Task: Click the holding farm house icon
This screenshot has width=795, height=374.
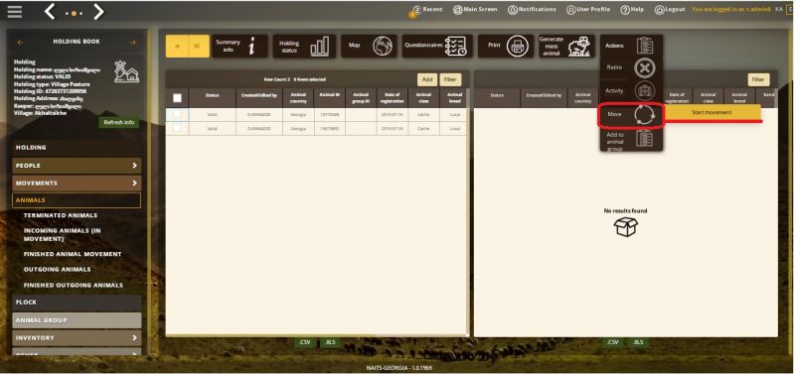Action: point(126,72)
